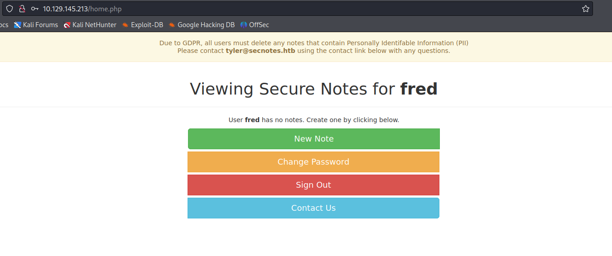This screenshot has width=612, height=256.
Task: Open the Exploit-DB bookmark
Action: point(142,25)
